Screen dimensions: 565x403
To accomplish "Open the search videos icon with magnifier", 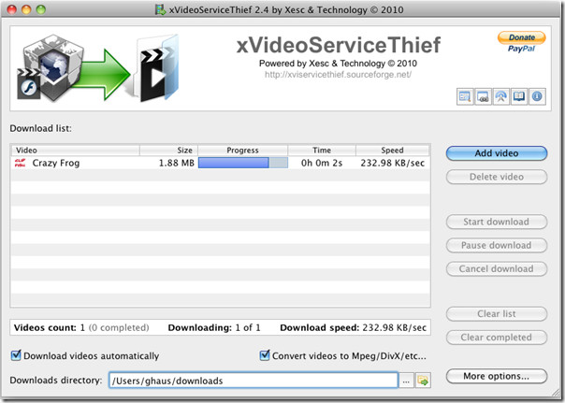I will coord(465,96).
